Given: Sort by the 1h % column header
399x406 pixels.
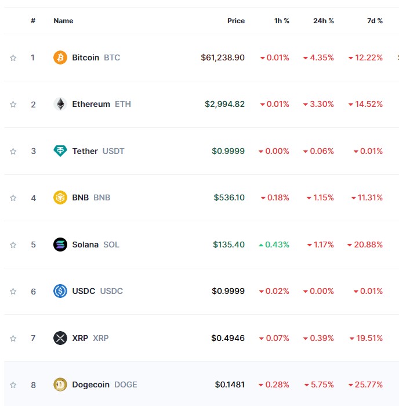Looking at the screenshot, I should 282,21.
